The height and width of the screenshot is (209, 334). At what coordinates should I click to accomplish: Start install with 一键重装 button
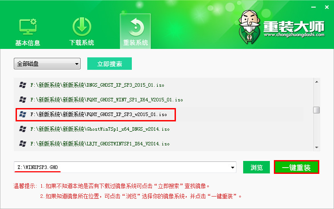click(297, 167)
